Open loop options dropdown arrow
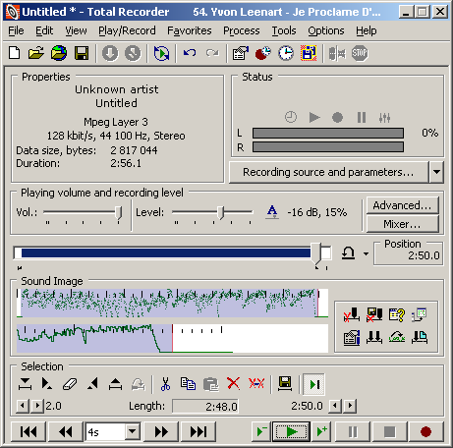Viewport: 453px width, 448px height. tap(366, 253)
